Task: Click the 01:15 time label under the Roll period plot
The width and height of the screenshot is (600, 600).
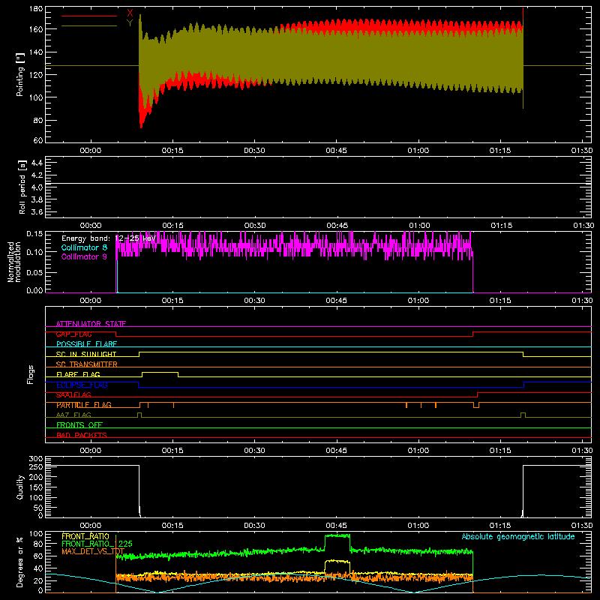Action: tap(502, 226)
